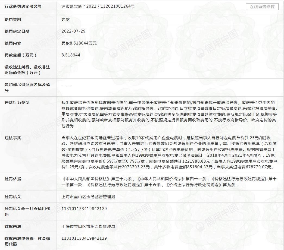Click the 处罚机关 value 上海市宝山区市场监督管理局
This screenshot has width=284, height=250.
coord(88,197)
